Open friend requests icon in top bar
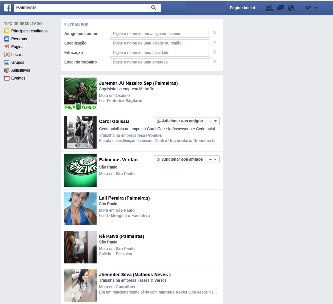The image size is (333, 304). (269, 8)
